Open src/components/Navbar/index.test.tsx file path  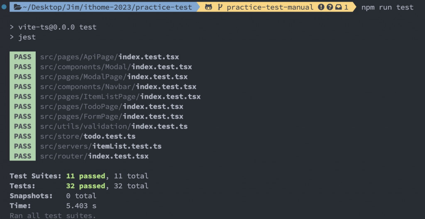coord(118,87)
